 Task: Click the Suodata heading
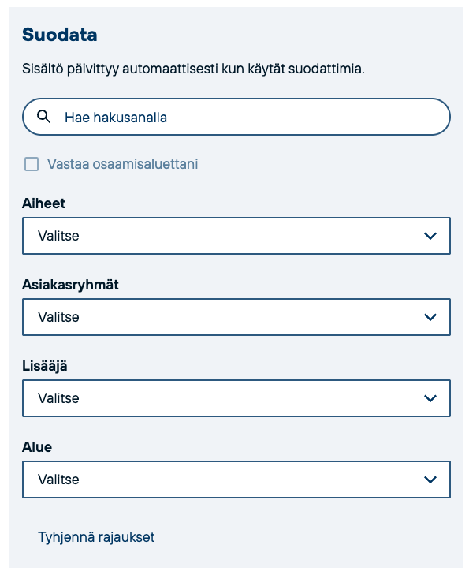(x=60, y=35)
